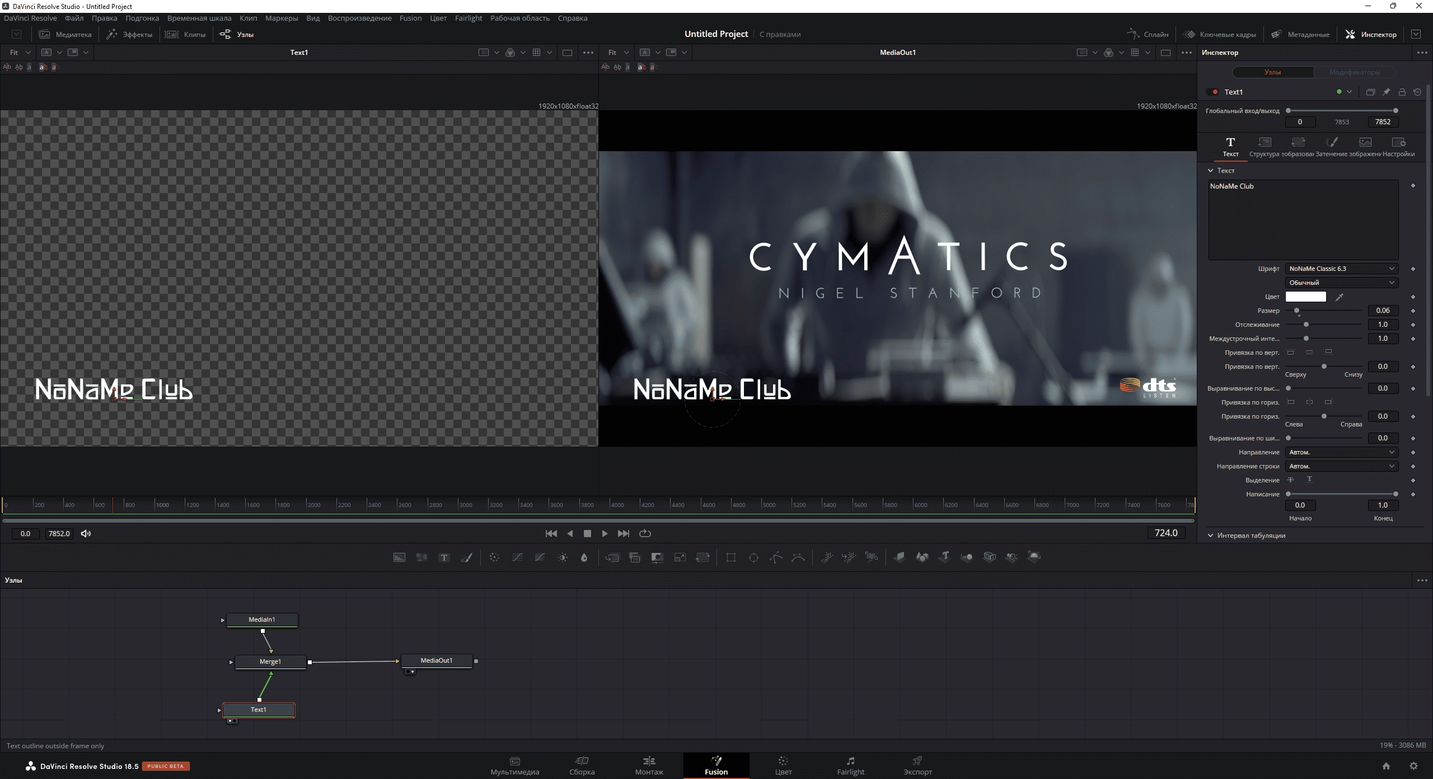Add a Paint node from the toolbar
The height and width of the screenshot is (779, 1433).
coord(466,557)
